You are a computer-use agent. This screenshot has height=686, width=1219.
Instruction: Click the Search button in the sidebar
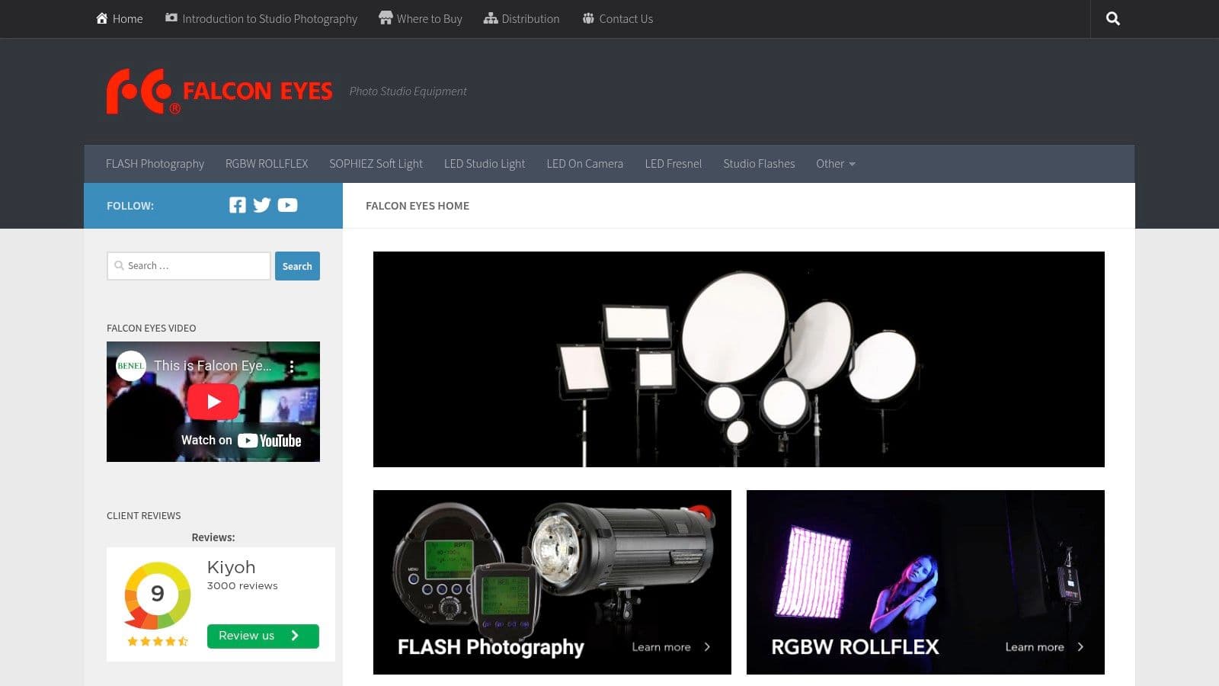pyautogui.click(x=297, y=265)
